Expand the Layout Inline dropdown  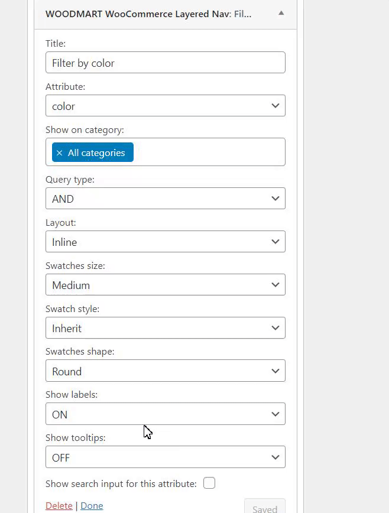point(165,242)
